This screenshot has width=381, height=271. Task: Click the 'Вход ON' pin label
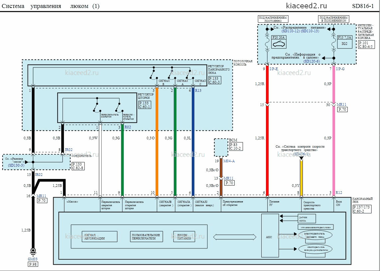click(x=339, y=203)
